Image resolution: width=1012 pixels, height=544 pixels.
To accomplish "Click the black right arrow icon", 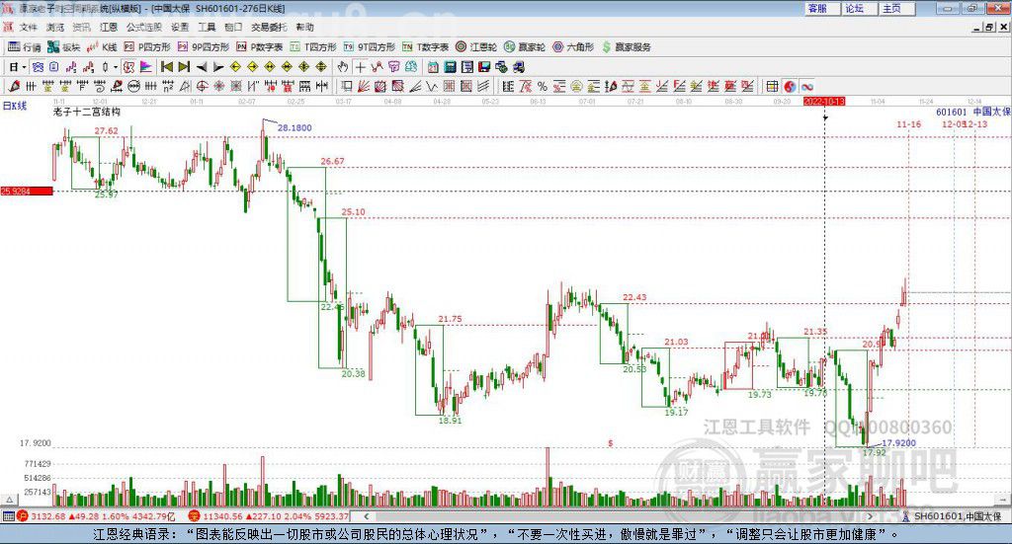I will click(x=218, y=67).
